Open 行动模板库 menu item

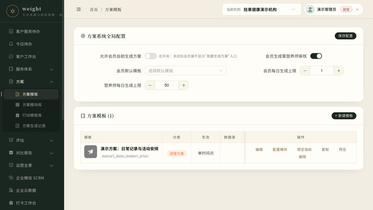point(31,115)
